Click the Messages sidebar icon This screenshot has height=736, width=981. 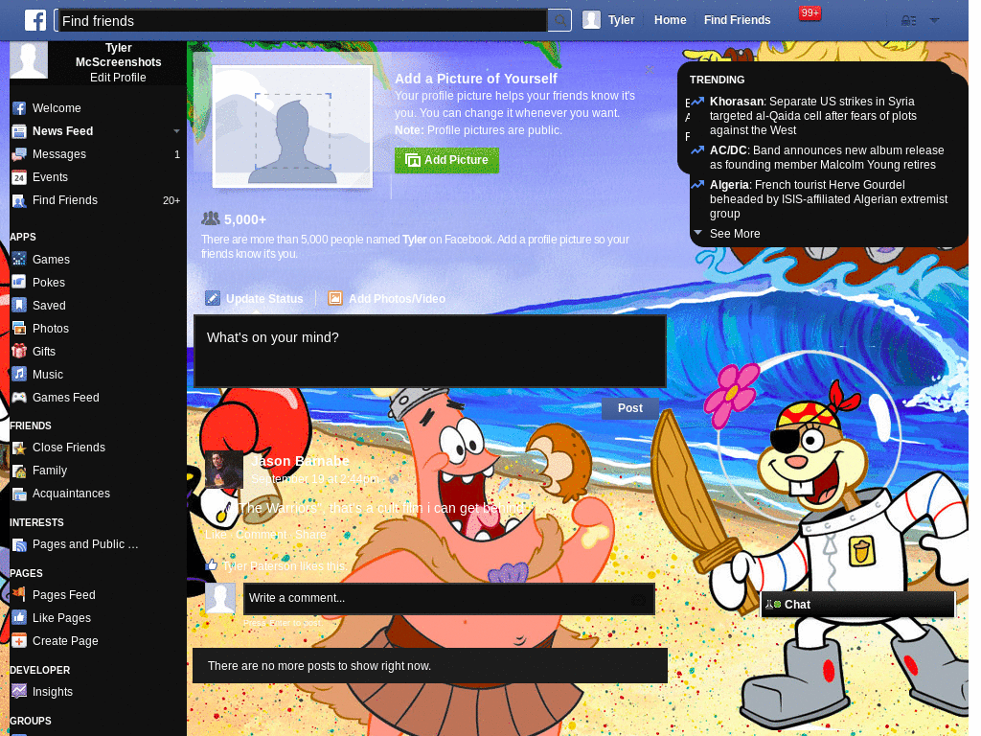pos(19,154)
